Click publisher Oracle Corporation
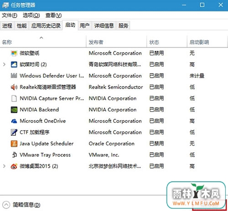This screenshot has height=211, width=228. tap(112, 143)
